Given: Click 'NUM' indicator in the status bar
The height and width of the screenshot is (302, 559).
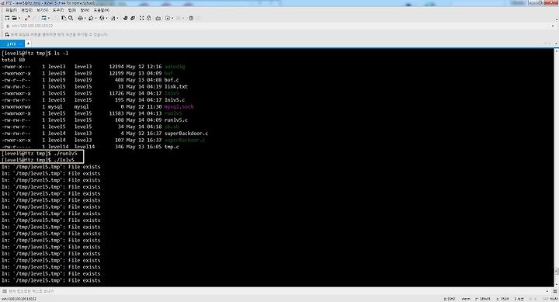Looking at the screenshot, I should coord(554,299).
